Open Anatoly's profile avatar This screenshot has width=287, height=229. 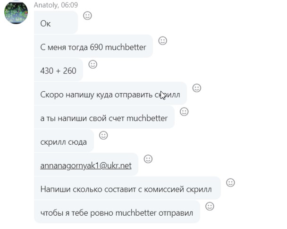16,12
